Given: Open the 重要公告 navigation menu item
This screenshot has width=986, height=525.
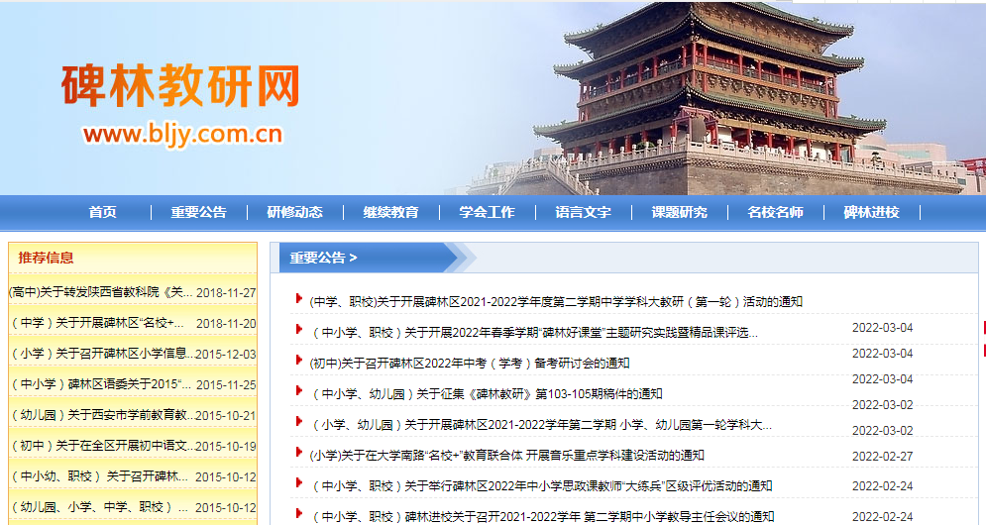Looking at the screenshot, I should click(x=199, y=213).
